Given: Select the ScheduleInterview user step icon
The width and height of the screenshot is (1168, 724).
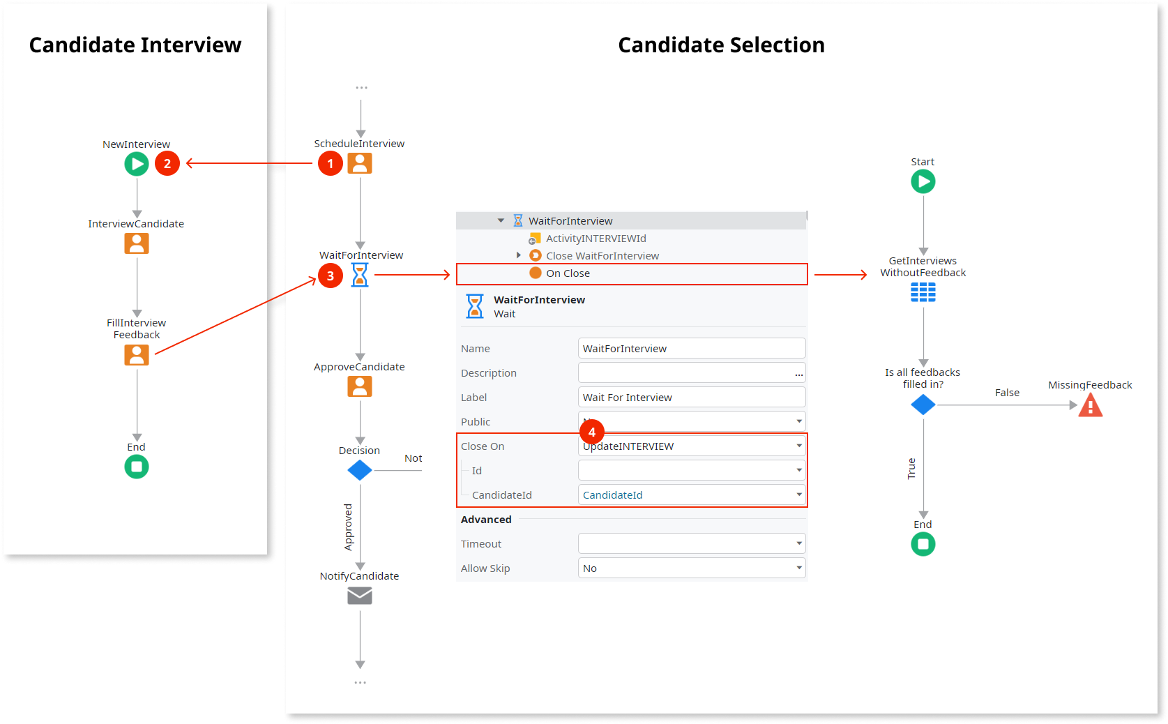Looking at the screenshot, I should point(360,163).
